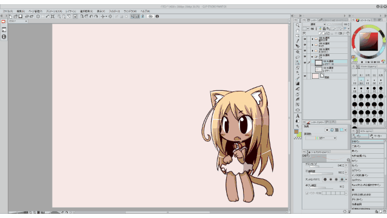Viewport: 387px width, 218px height.
Task: Click the Lock layer padlock icon
Action: [x=324, y=28]
